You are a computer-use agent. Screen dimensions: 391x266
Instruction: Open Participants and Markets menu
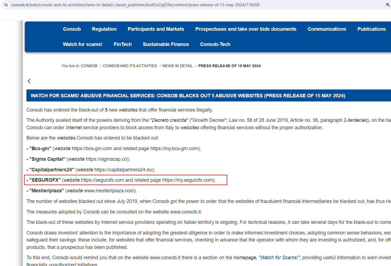[x=156, y=29]
